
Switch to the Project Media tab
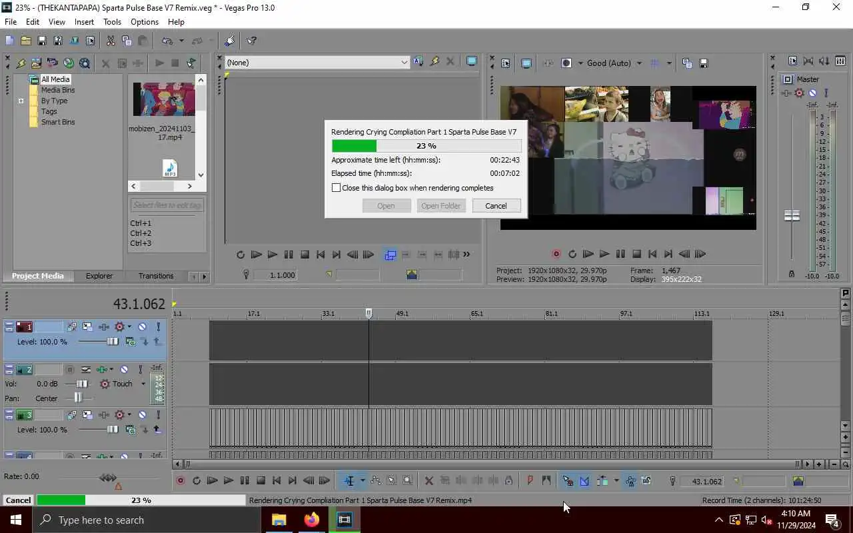(38, 276)
